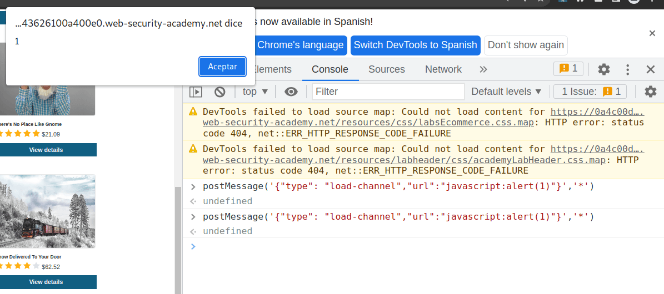Click the second postMessage console entry
664x294 pixels.
tap(398, 216)
